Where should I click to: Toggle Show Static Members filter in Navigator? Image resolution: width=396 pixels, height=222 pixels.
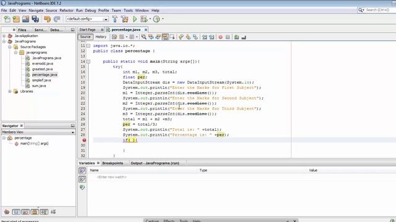(25, 212)
